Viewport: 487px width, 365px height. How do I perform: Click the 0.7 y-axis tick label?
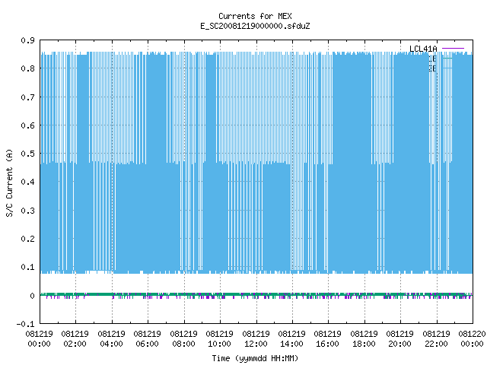click(x=27, y=97)
